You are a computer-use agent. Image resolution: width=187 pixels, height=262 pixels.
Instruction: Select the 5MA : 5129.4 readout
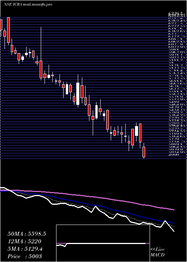[25, 249]
